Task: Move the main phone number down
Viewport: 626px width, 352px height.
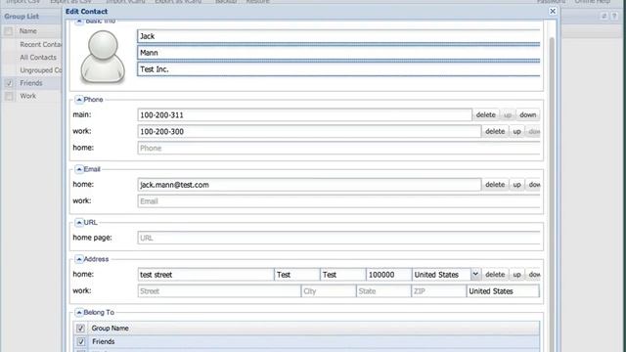Action: click(x=528, y=115)
